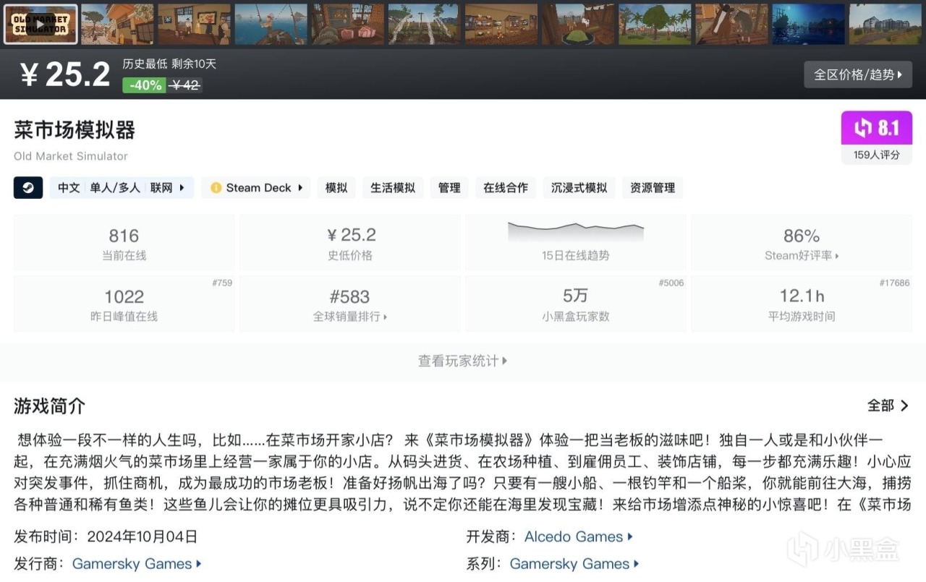Click the struck-through ¥42 original price

185,85
